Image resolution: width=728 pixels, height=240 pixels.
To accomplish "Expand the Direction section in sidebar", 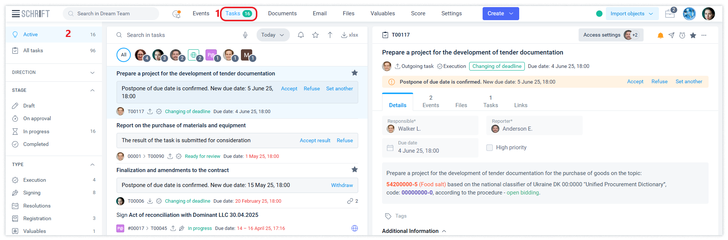I will 92,72.
